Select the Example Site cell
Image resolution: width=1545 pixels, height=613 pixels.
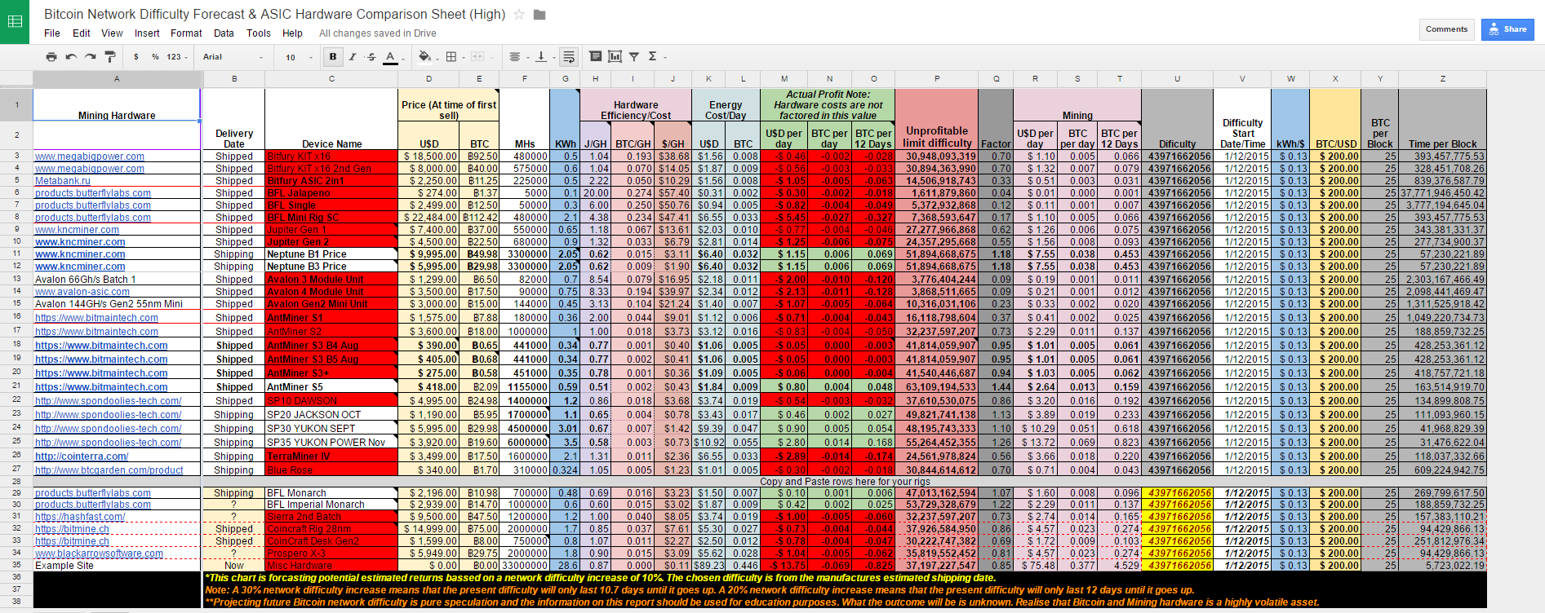tap(117, 566)
